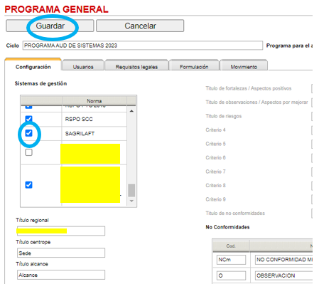Viewport: 319px width, 284px height.
Task: Switch to the Configuración tab
Action: [x=33, y=67]
